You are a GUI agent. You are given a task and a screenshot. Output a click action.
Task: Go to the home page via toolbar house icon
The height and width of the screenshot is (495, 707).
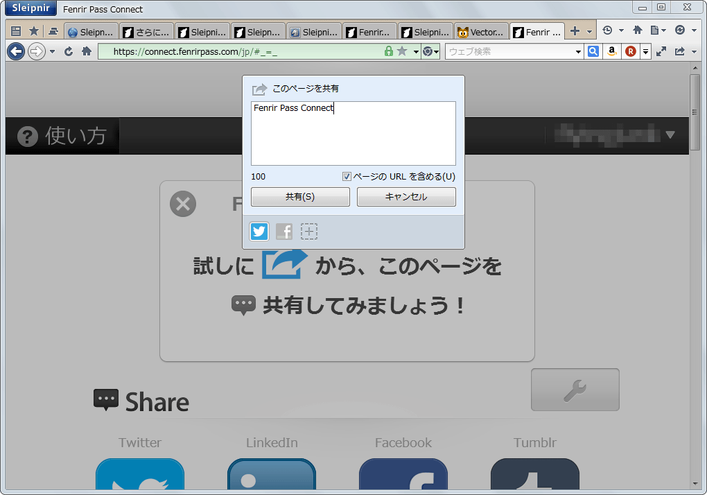click(87, 51)
